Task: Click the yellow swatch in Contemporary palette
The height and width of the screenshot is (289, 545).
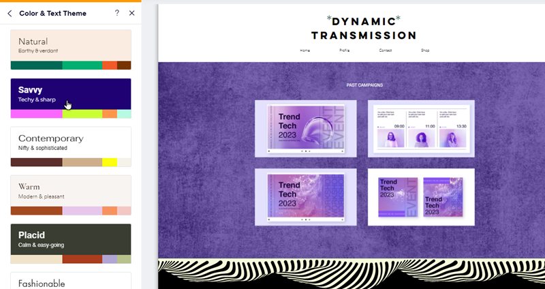Action: click(109, 162)
